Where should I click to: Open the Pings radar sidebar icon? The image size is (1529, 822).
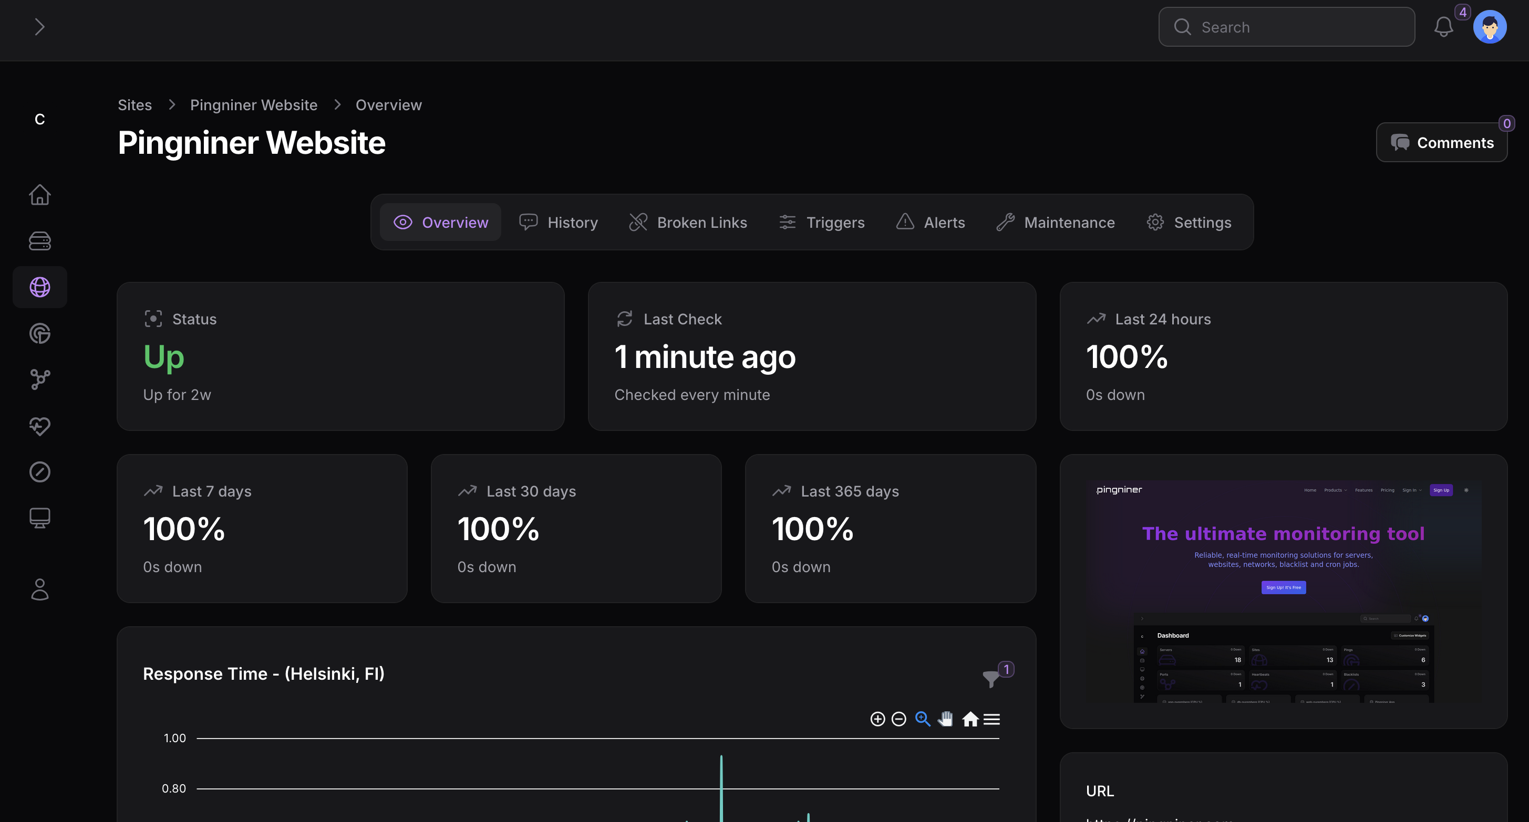[x=40, y=333]
